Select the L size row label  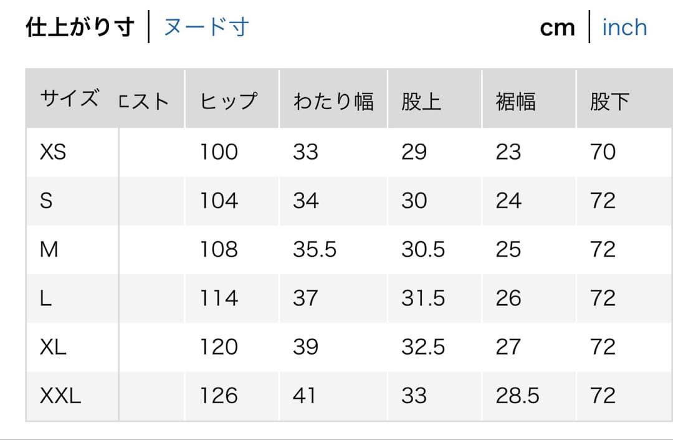(45, 298)
